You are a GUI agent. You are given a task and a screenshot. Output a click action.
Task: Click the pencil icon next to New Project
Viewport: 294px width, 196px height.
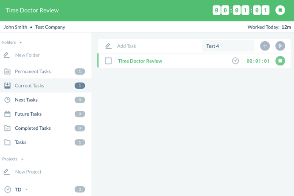click(x=6, y=172)
